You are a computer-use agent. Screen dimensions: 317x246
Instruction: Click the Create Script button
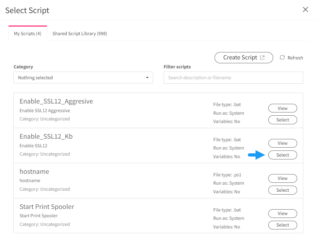pos(244,58)
